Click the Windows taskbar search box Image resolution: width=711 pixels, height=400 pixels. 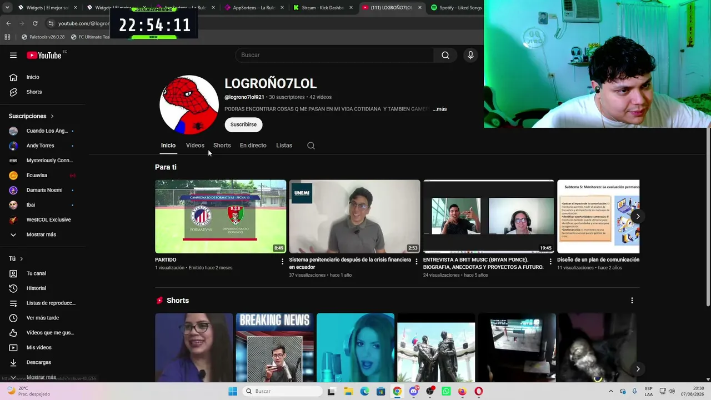pyautogui.click(x=283, y=391)
